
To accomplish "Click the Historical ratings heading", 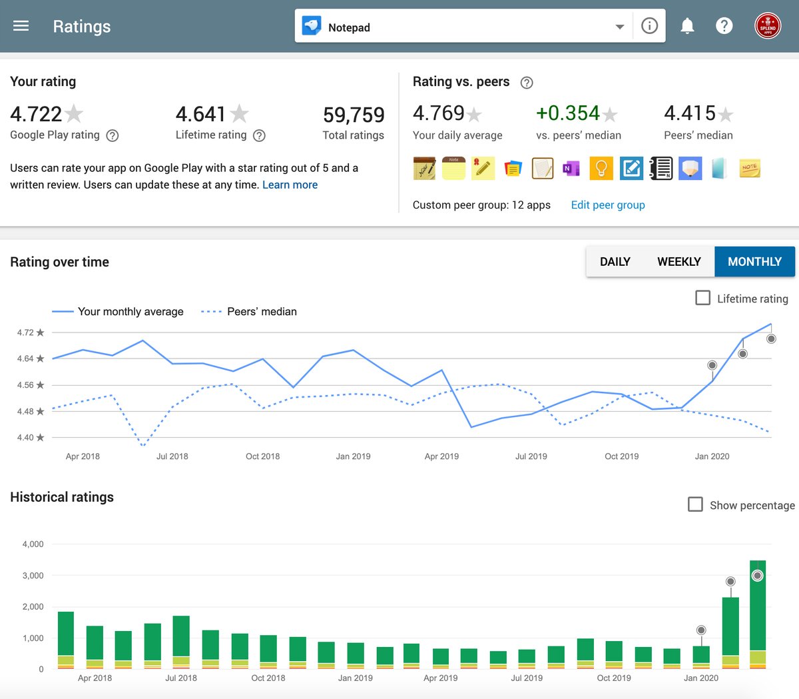I will [62, 497].
